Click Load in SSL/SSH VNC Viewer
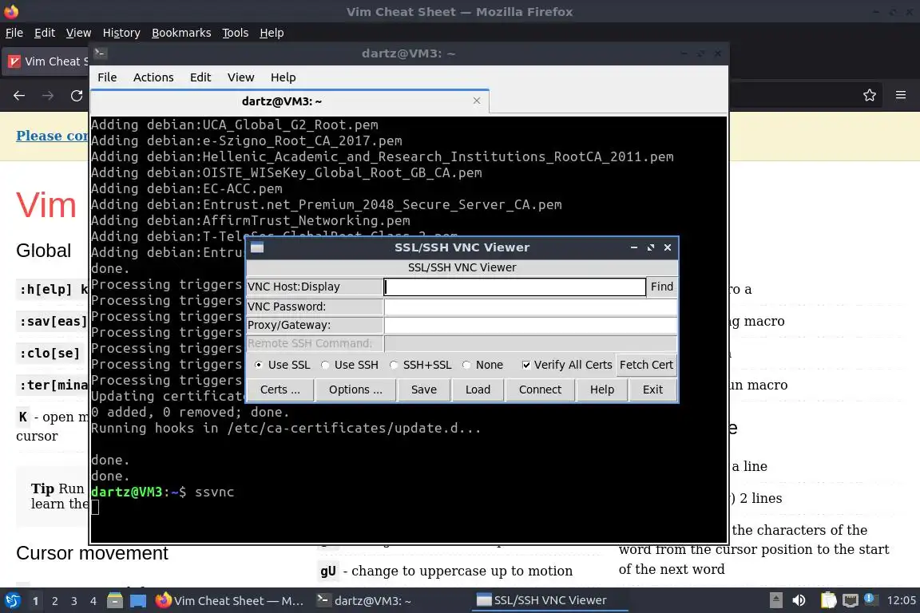Viewport: 920px width, 613px height. (478, 390)
